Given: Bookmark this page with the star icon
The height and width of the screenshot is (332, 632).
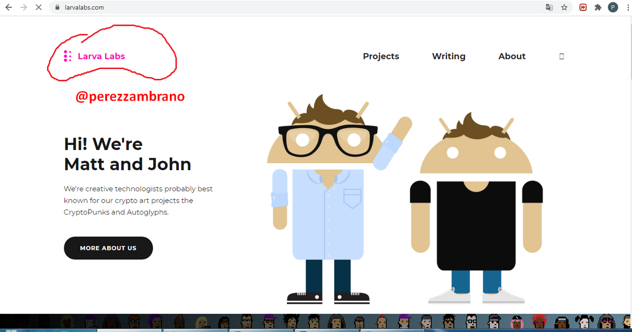Looking at the screenshot, I should [564, 7].
